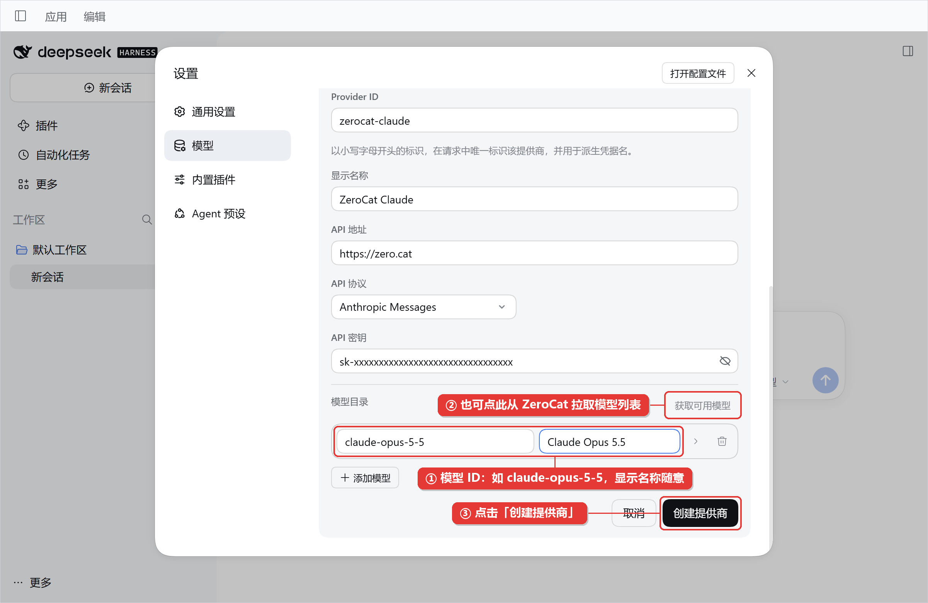Screen dimensions: 928x603
Task: Delete the claude-opus-5-5 model with trash icon
Action: click(722, 441)
